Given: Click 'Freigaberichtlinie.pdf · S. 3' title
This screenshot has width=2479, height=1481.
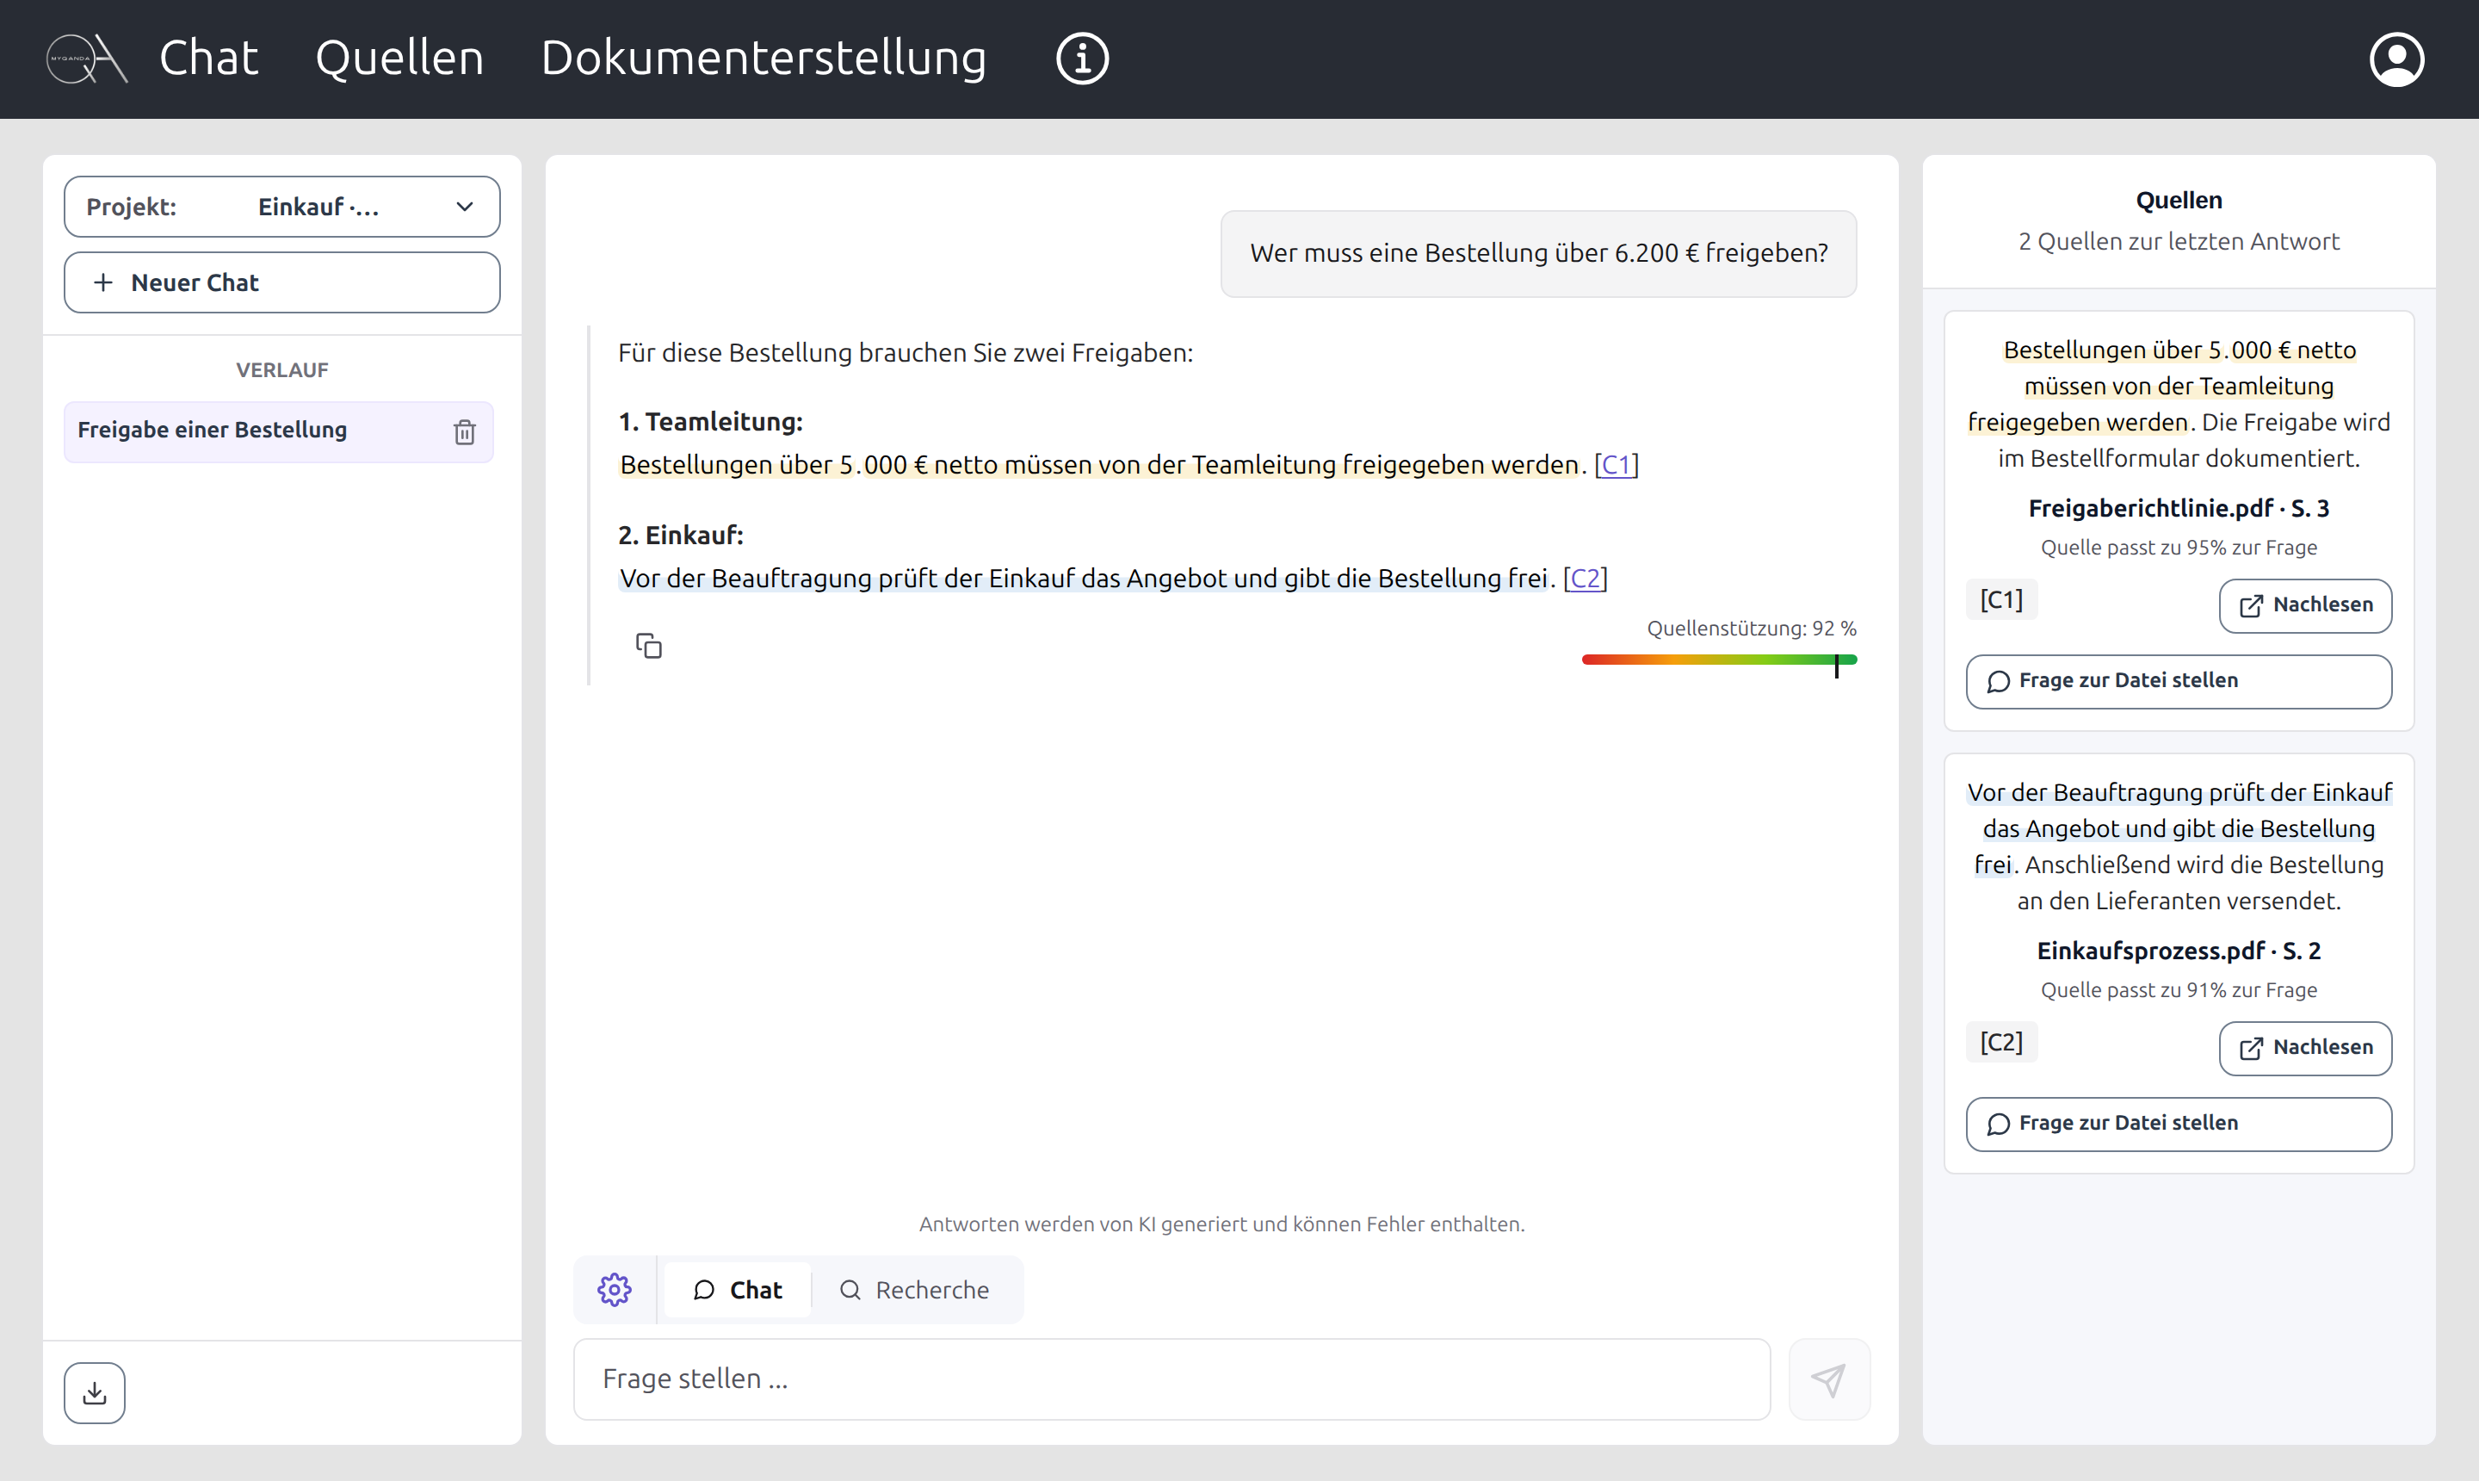Looking at the screenshot, I should 2179,508.
